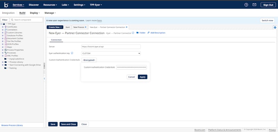
Task: Switch to the Start tab
Action: point(67,27)
